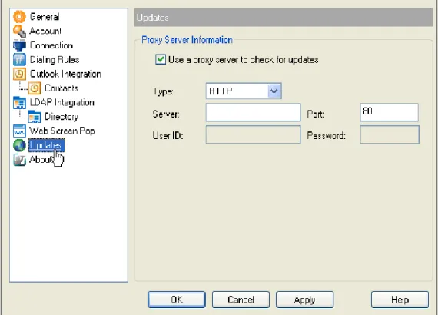Viewport: 438px width, 315px height.
Task: Click the General gear icon
Action: [x=19, y=16]
